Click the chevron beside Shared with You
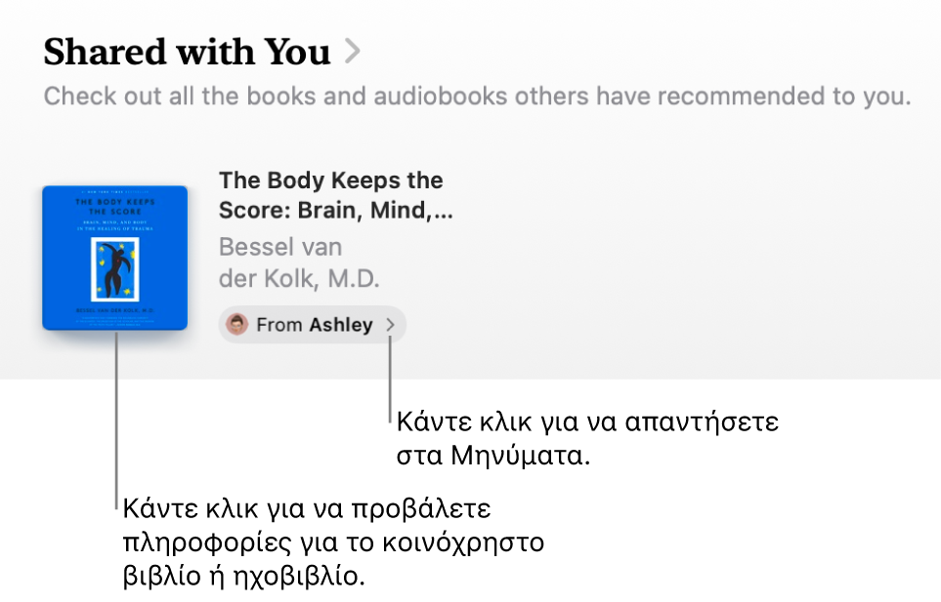Screen dimensions: 941x602 pyautogui.click(x=353, y=52)
